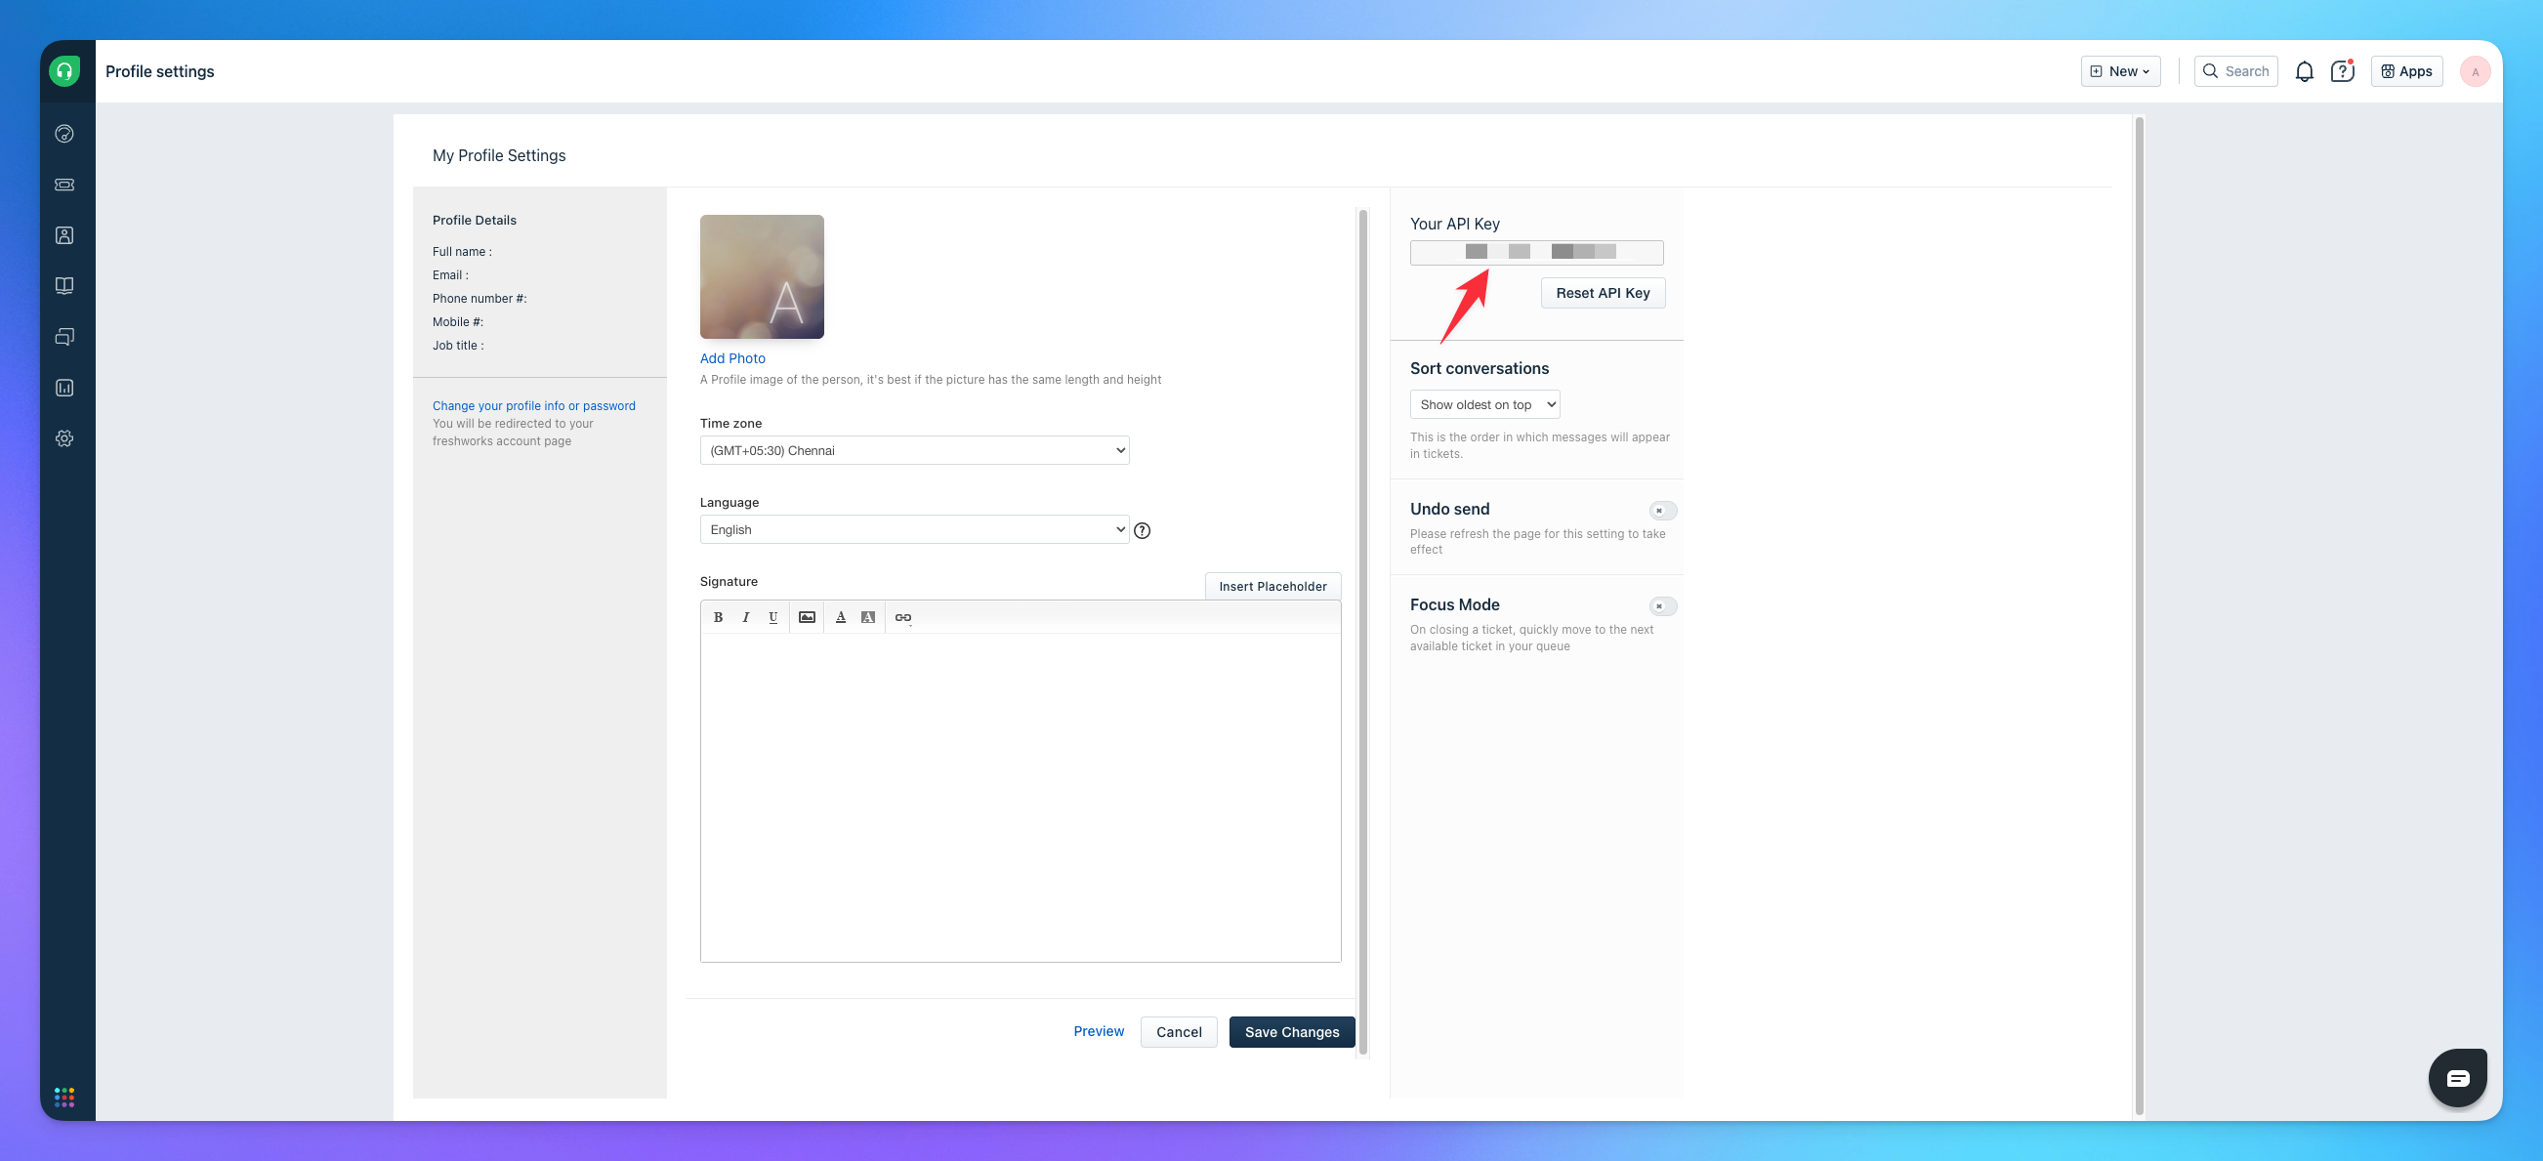Screen dimensions: 2543x1161
Task: Open Solutions book icon in sidebar
Action: [x=64, y=286]
